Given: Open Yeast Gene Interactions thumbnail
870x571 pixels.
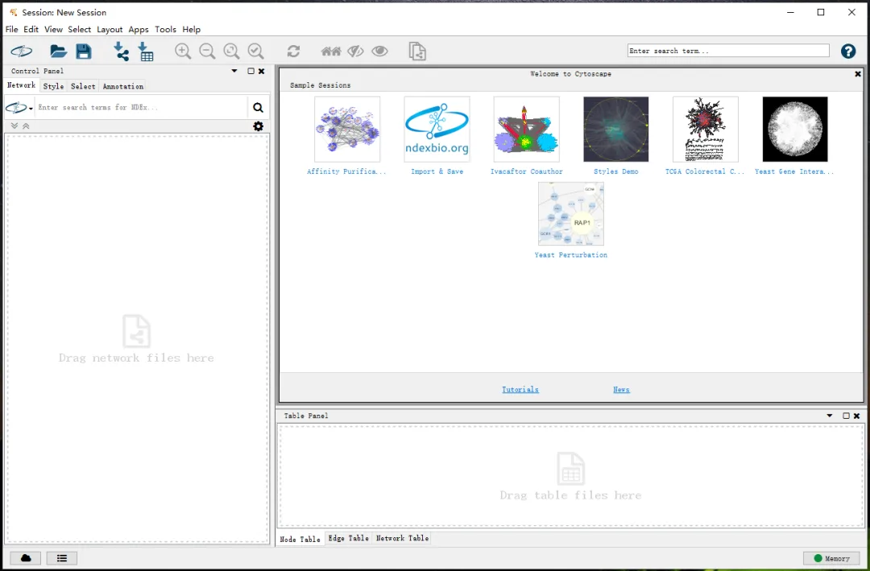Looking at the screenshot, I should (x=795, y=130).
